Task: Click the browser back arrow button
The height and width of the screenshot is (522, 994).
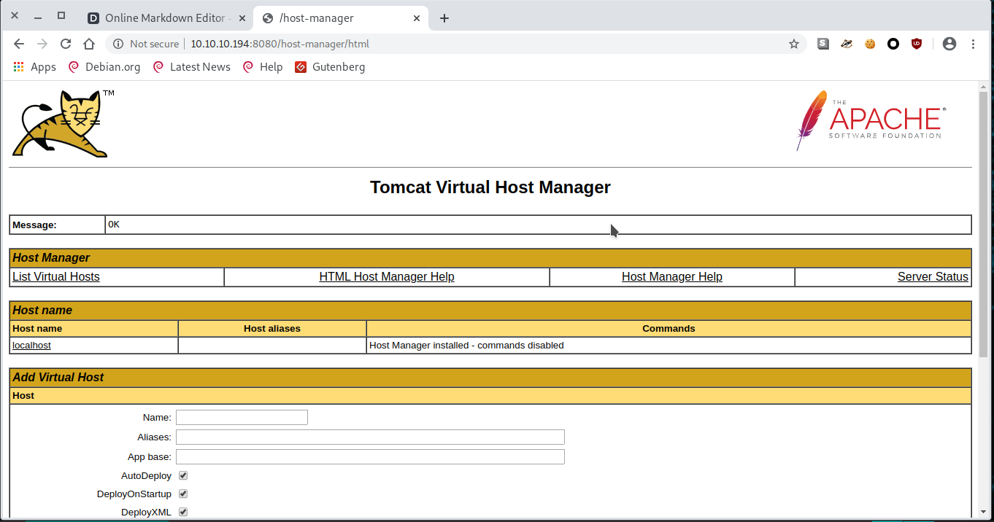Action: pos(19,44)
